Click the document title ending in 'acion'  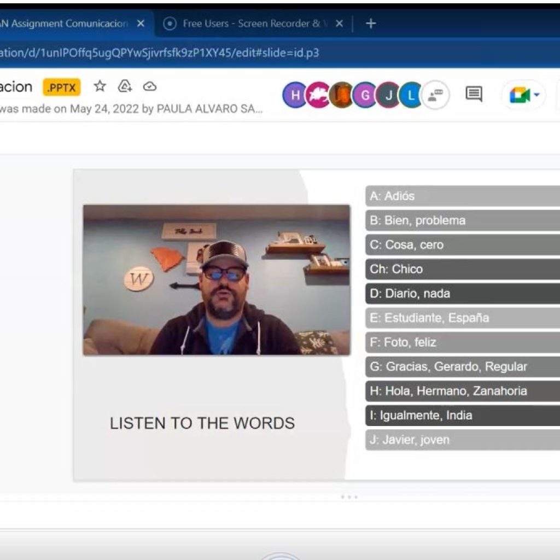tap(16, 87)
